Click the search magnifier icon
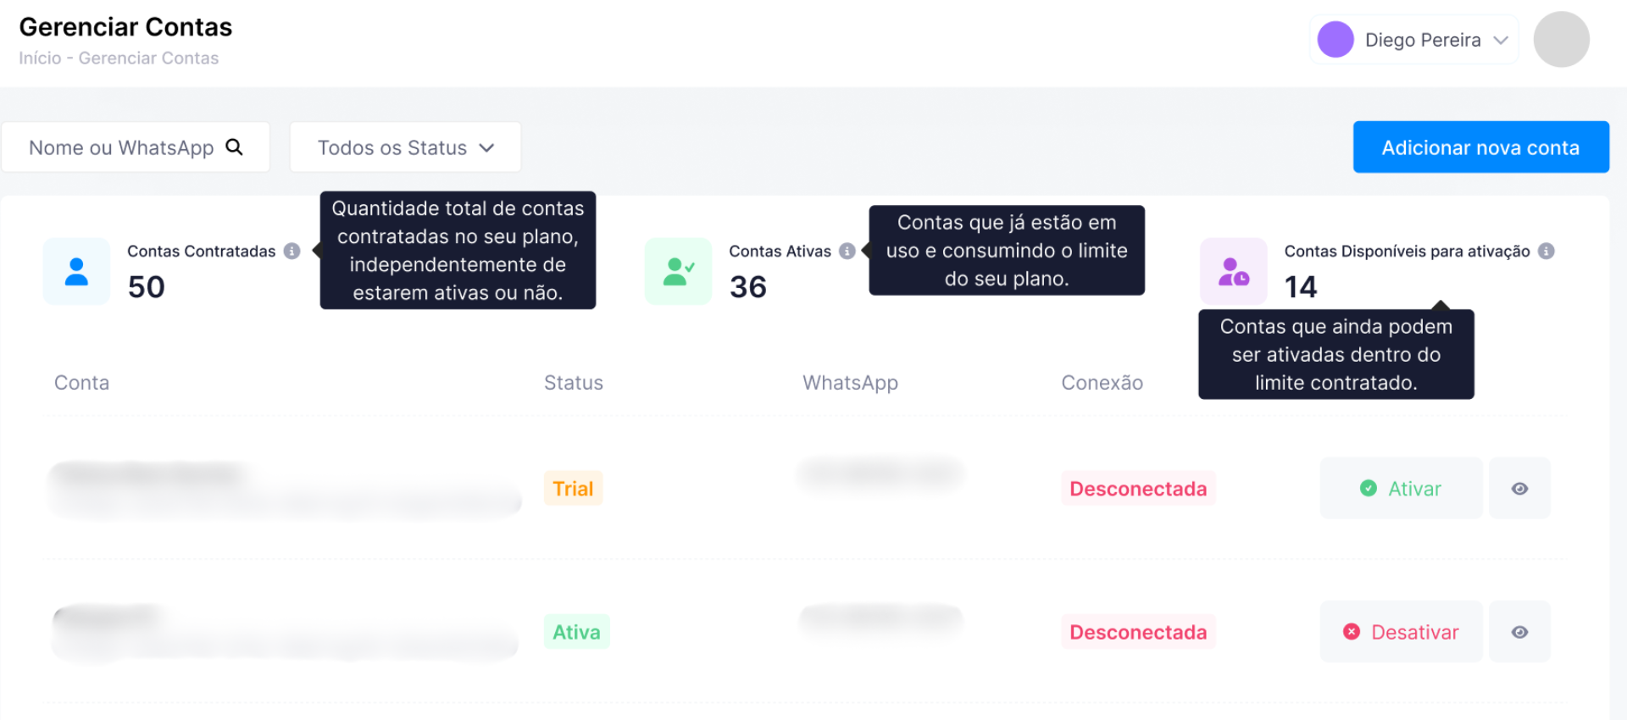The width and height of the screenshot is (1627, 720). [x=235, y=147]
